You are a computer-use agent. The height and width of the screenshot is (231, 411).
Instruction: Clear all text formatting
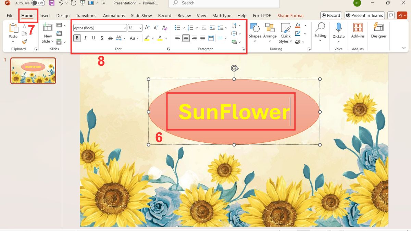point(165,28)
